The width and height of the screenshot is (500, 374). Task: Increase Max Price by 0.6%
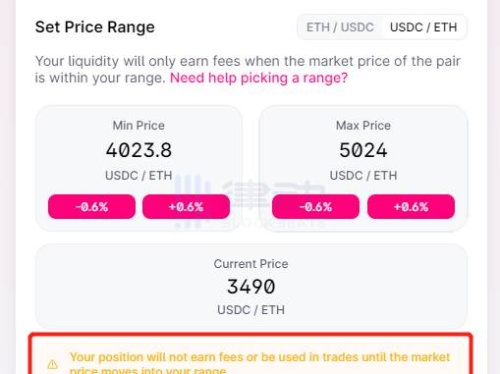click(x=411, y=207)
